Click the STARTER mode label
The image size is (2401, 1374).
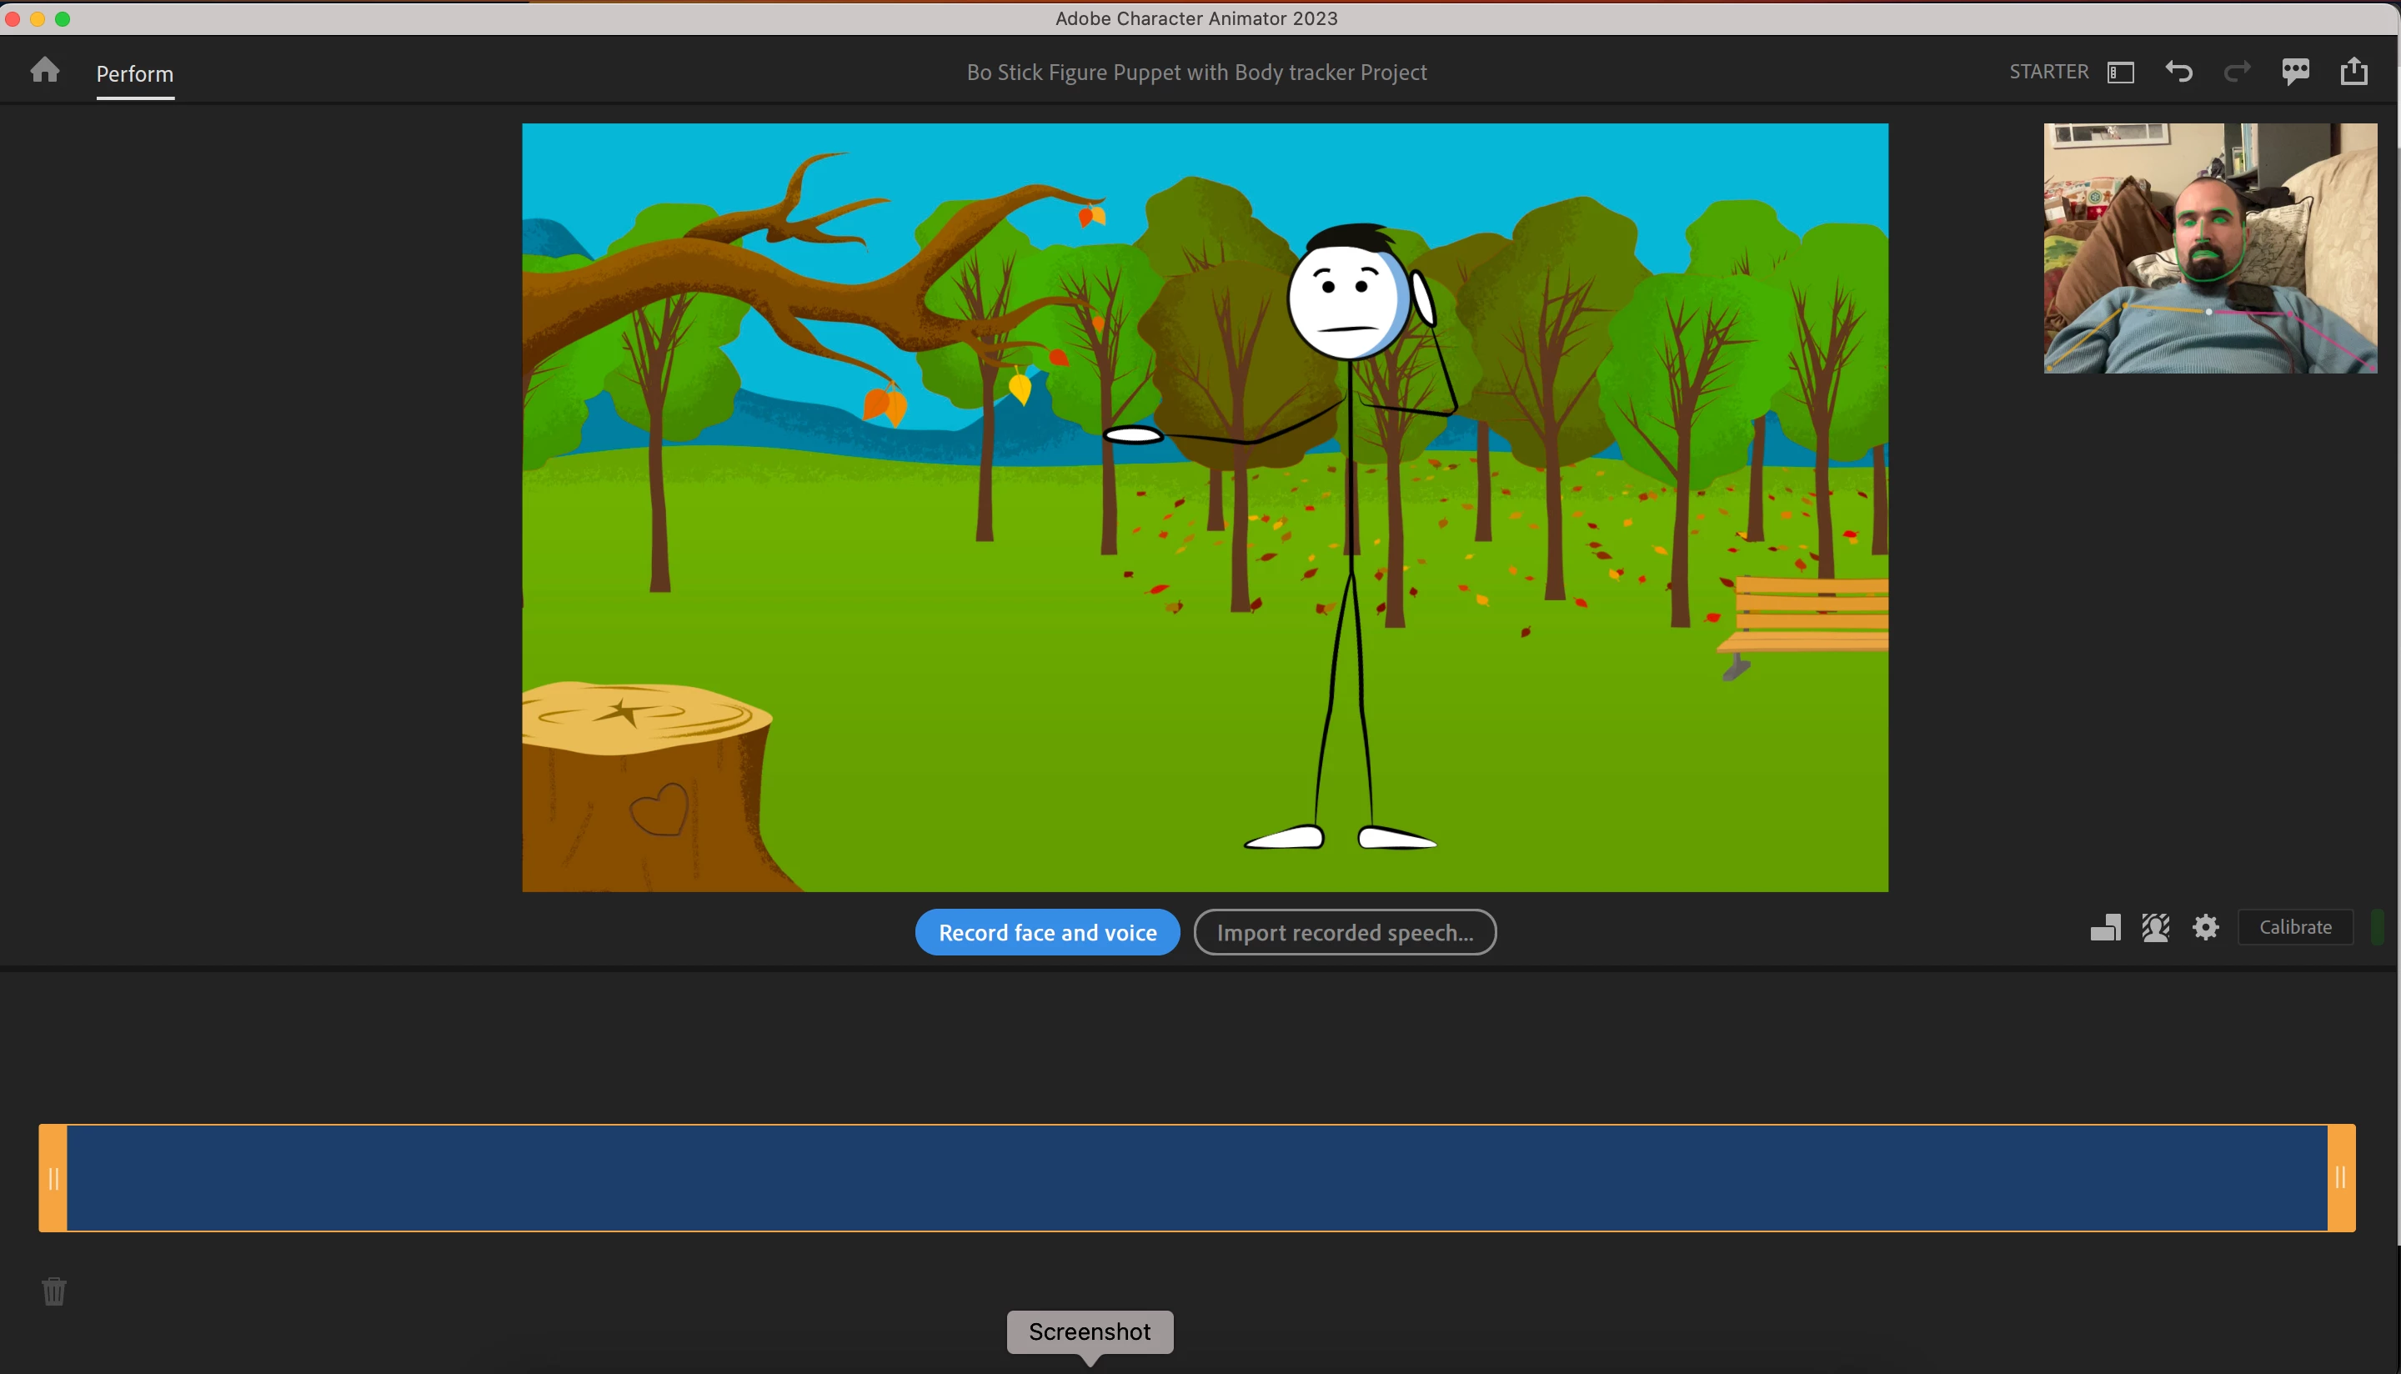[2048, 72]
